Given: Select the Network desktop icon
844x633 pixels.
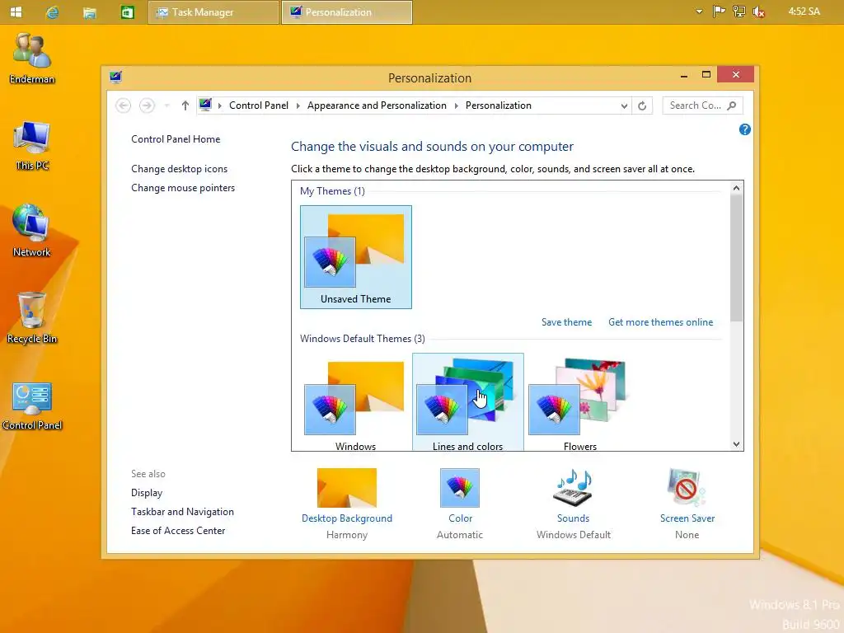Looking at the screenshot, I should click(x=31, y=231).
